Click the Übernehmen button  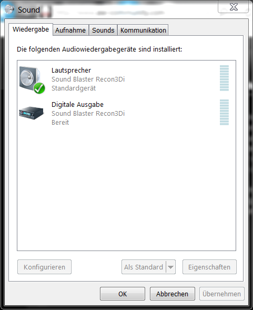click(x=222, y=294)
